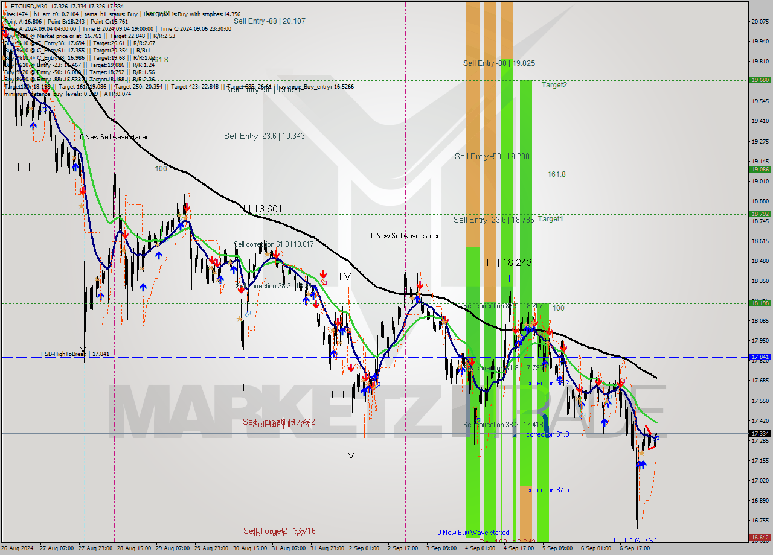
Task: Select the 'I I | 16.761' label
Action: (x=635, y=541)
